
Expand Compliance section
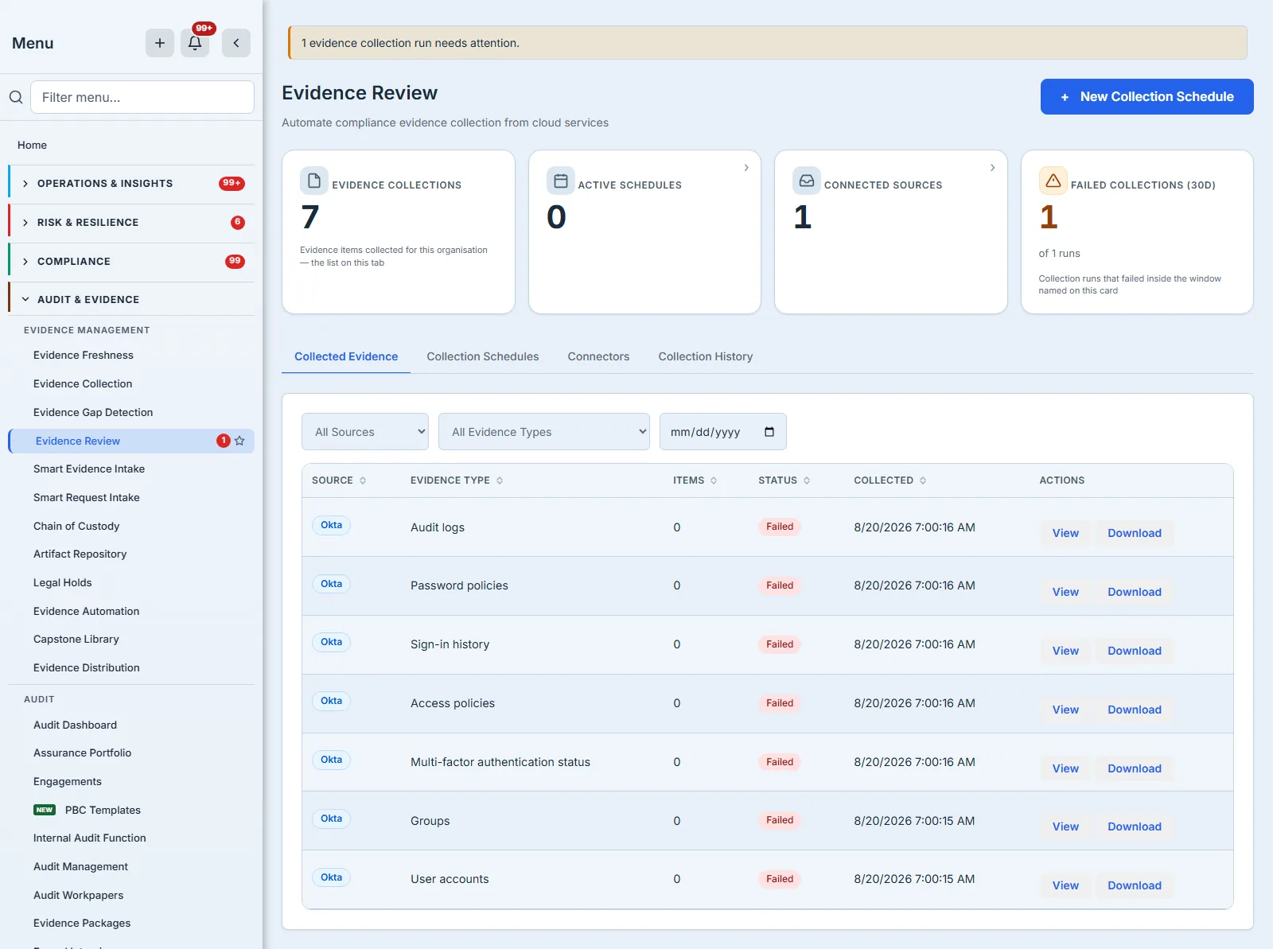(133, 262)
